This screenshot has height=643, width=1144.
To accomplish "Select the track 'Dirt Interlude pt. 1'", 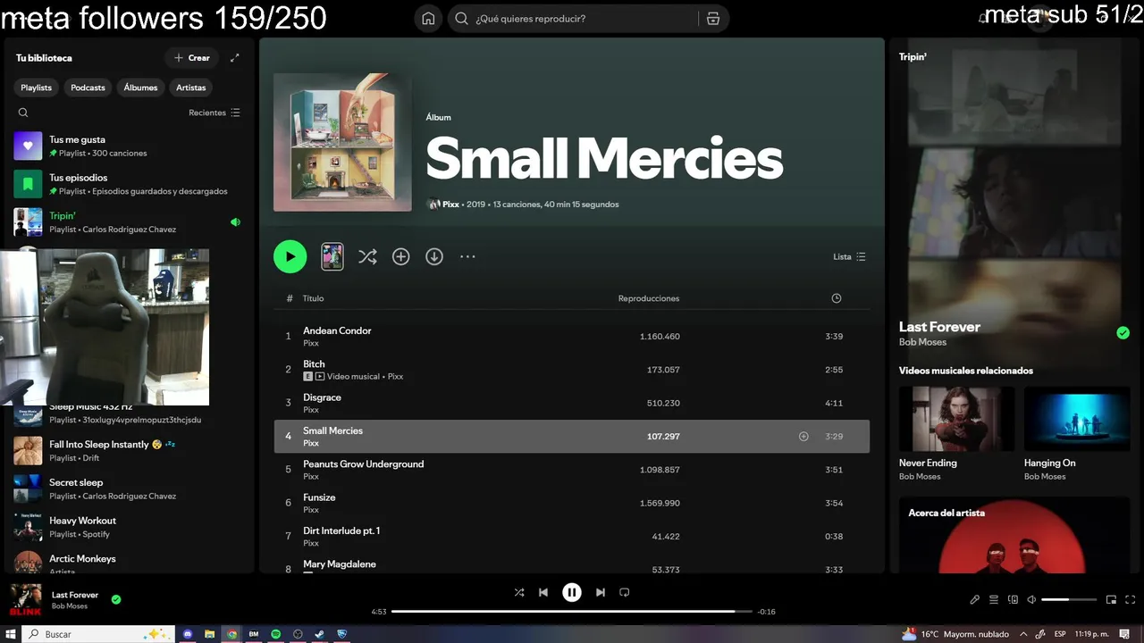I will [x=571, y=537].
